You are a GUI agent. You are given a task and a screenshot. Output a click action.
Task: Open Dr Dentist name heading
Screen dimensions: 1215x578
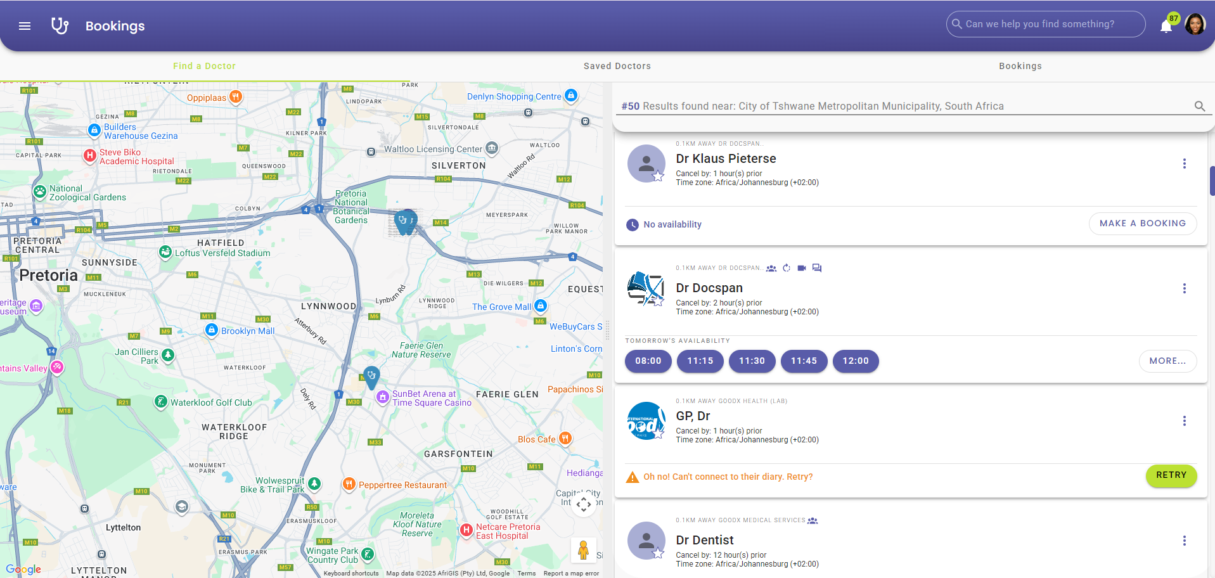click(x=705, y=540)
